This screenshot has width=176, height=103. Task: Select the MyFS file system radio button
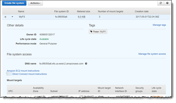point(5,17)
